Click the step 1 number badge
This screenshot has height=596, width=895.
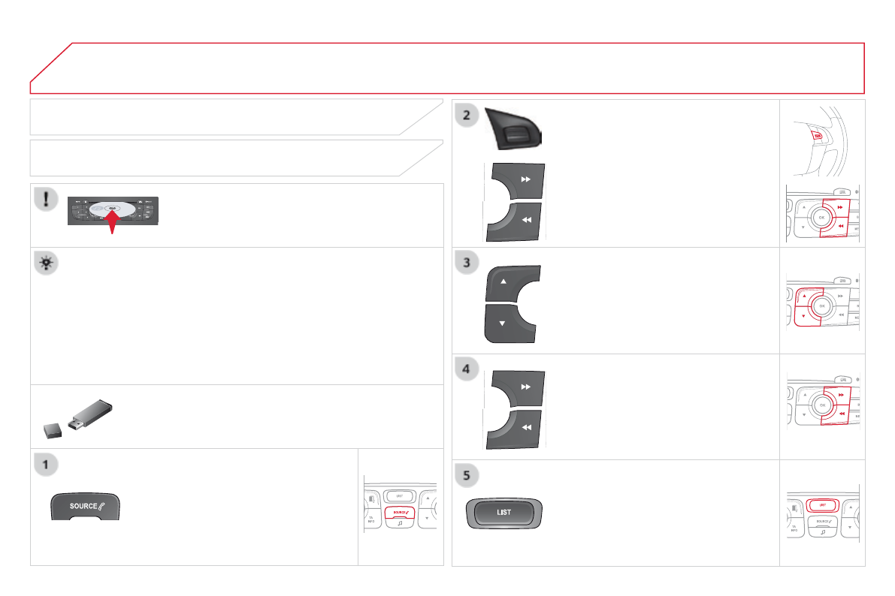click(x=47, y=464)
